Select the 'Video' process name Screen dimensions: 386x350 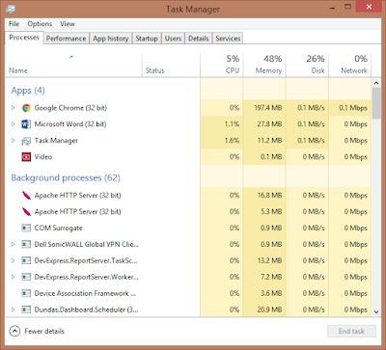point(43,157)
